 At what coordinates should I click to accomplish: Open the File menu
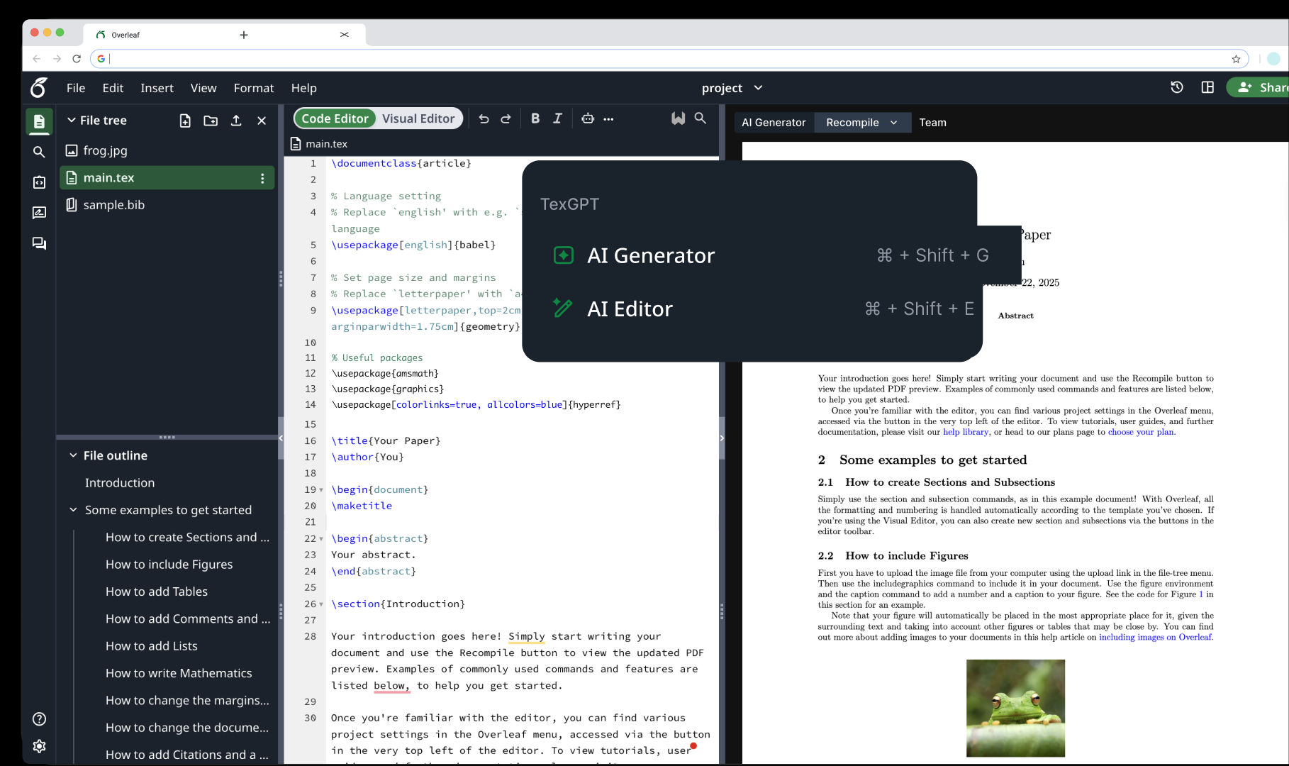76,88
